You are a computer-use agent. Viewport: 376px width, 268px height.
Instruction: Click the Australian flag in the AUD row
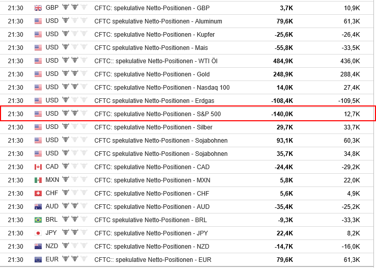[38, 206]
